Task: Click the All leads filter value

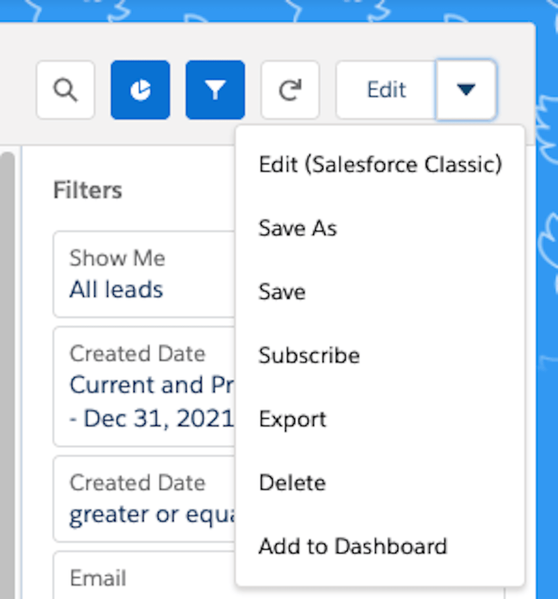Action: pos(117,289)
